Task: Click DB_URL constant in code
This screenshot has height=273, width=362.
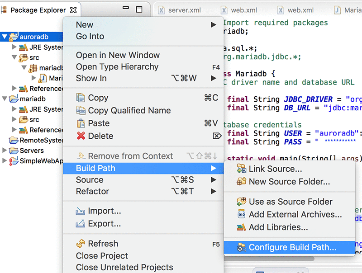Action: coord(297,108)
